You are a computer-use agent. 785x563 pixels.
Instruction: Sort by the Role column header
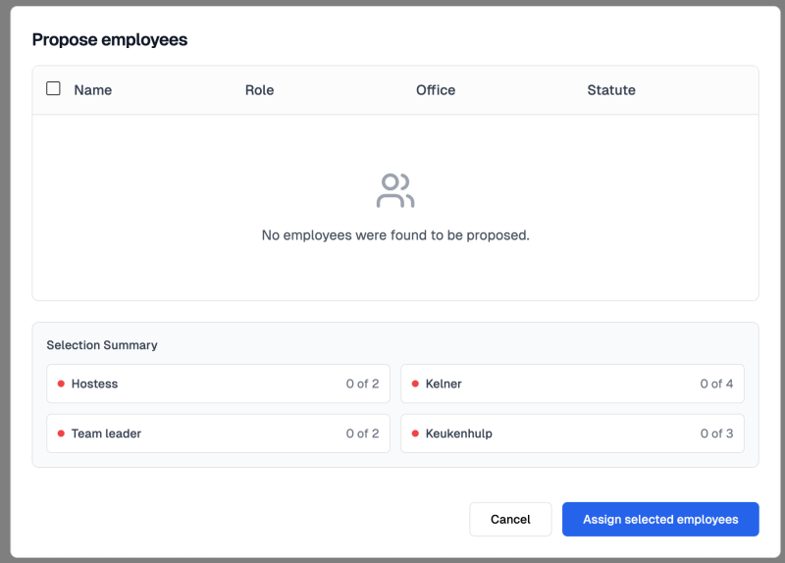click(x=259, y=90)
